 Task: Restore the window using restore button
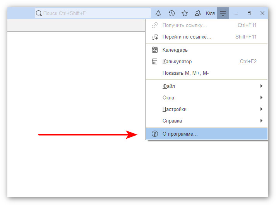[x=249, y=13]
